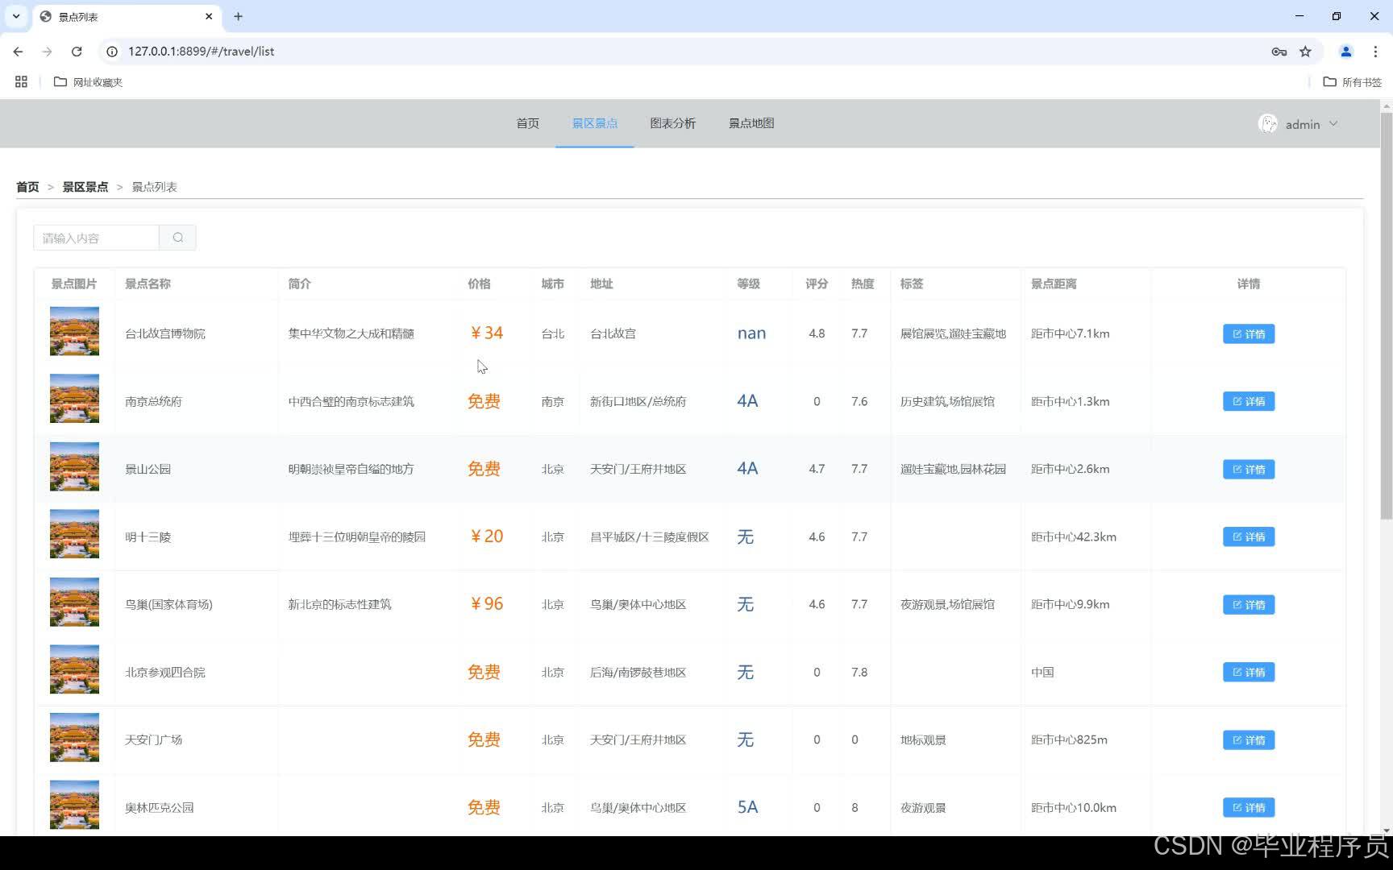The width and height of the screenshot is (1393, 870).
Task: Click address 昌平城区/十三陵度假区
Action: point(650,536)
